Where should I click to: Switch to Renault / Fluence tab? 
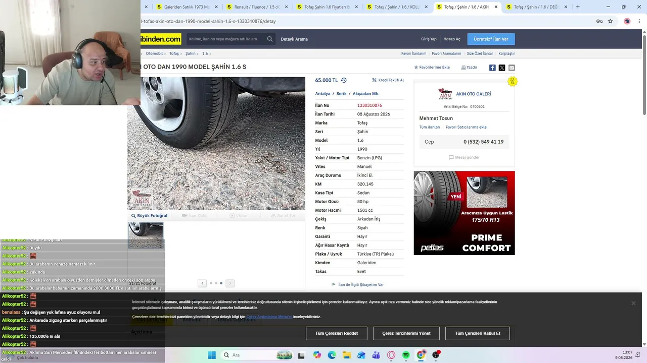[257, 7]
